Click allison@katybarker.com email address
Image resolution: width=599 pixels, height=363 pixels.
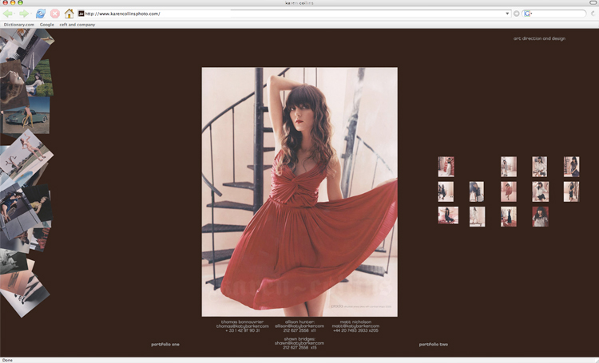(299, 326)
